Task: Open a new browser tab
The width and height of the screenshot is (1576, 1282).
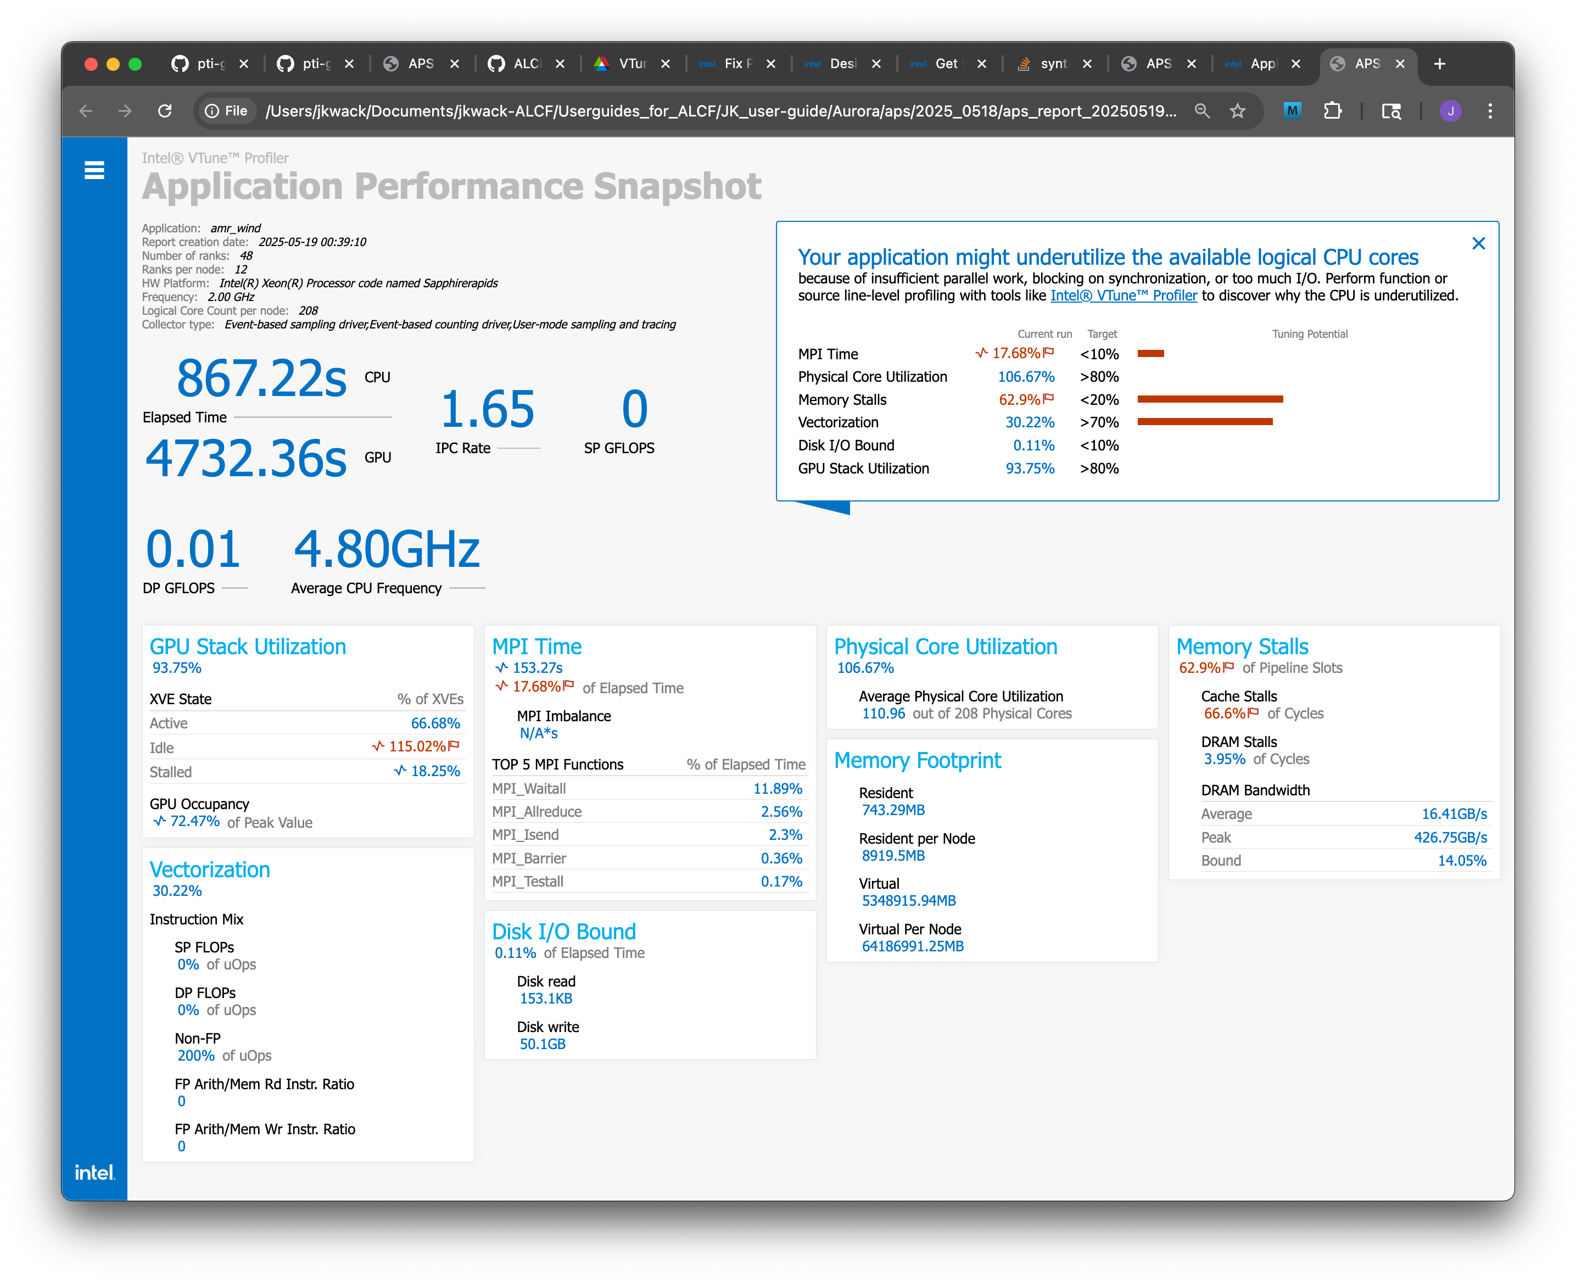Action: (x=1439, y=64)
